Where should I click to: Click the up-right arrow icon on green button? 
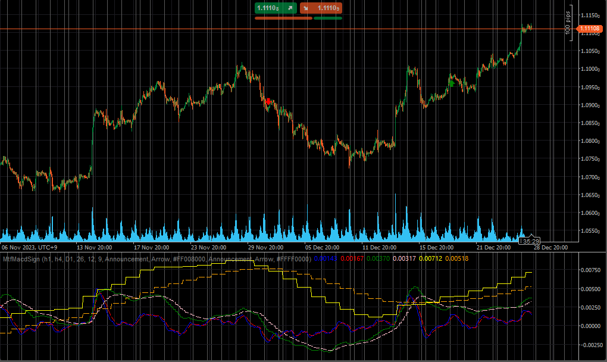290,8
